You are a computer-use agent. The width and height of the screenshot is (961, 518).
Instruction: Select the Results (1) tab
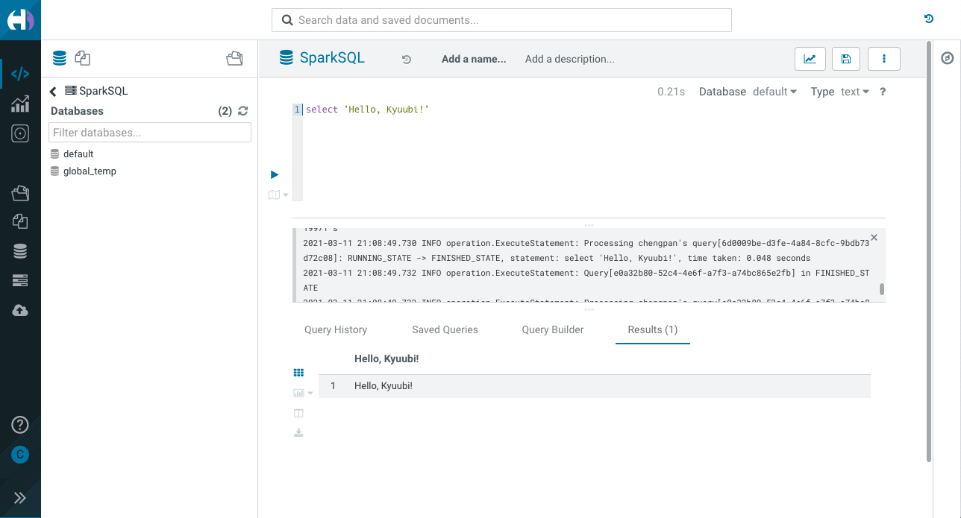[653, 329]
